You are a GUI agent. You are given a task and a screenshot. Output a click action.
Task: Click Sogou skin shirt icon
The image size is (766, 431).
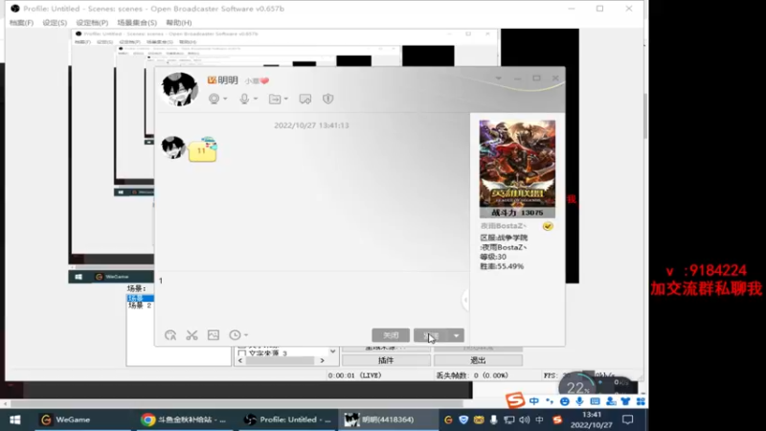pyautogui.click(x=626, y=401)
